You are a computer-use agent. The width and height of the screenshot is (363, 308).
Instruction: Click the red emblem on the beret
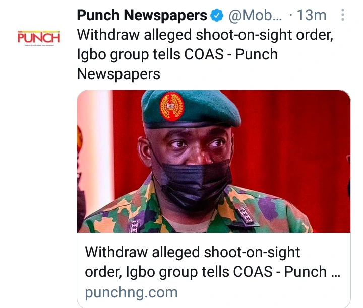171,106
